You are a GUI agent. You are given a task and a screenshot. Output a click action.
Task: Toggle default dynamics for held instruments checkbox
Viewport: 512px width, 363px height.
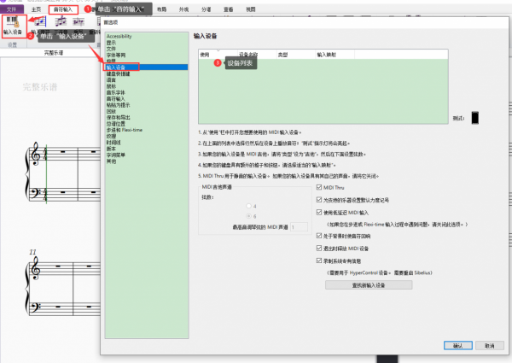tap(319, 200)
